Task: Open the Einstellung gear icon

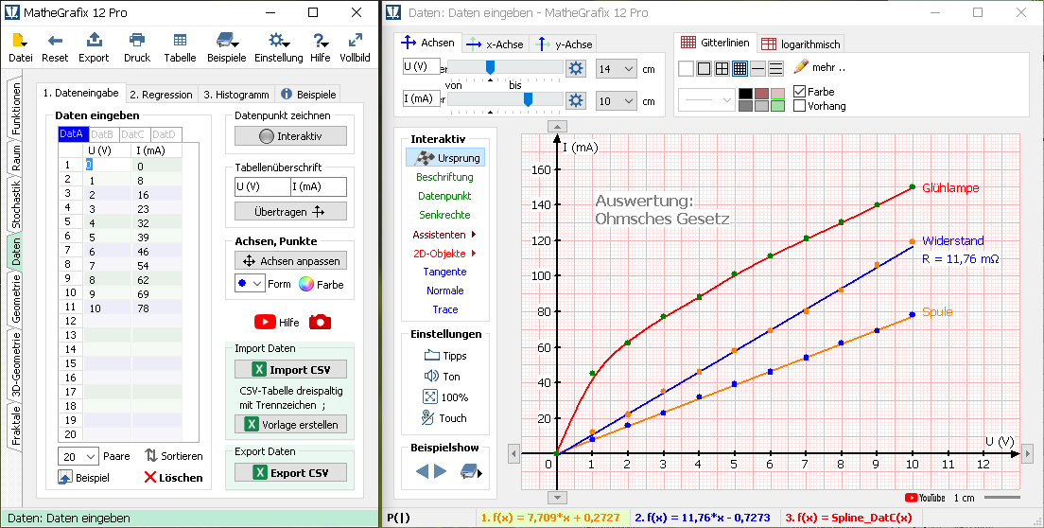Action: pyautogui.click(x=278, y=40)
